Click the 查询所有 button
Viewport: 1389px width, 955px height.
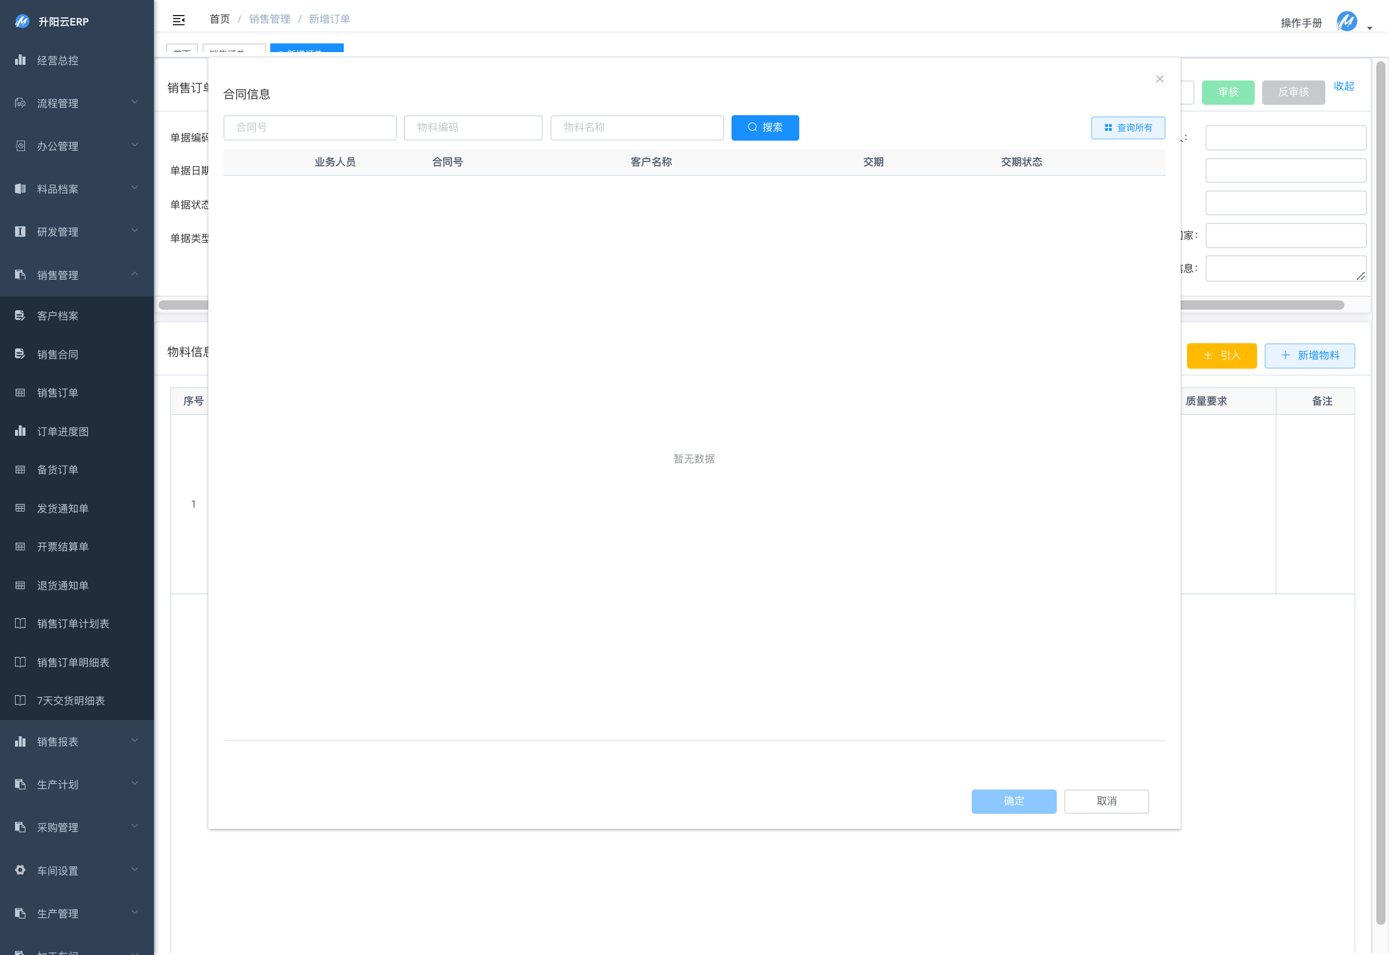[1127, 127]
